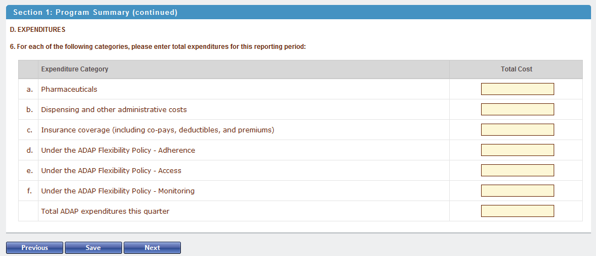Image resolution: width=596 pixels, height=256 pixels.
Task: Click the Total ADAP expenditures input field
Action: [517, 211]
